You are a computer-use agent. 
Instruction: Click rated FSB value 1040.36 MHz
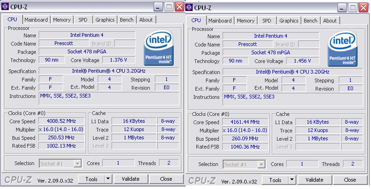tap(245, 147)
